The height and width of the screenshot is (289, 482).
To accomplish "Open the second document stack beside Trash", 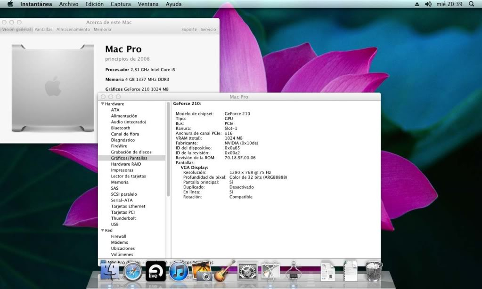I will pos(350,271).
